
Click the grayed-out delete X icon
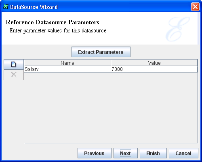point(14,75)
